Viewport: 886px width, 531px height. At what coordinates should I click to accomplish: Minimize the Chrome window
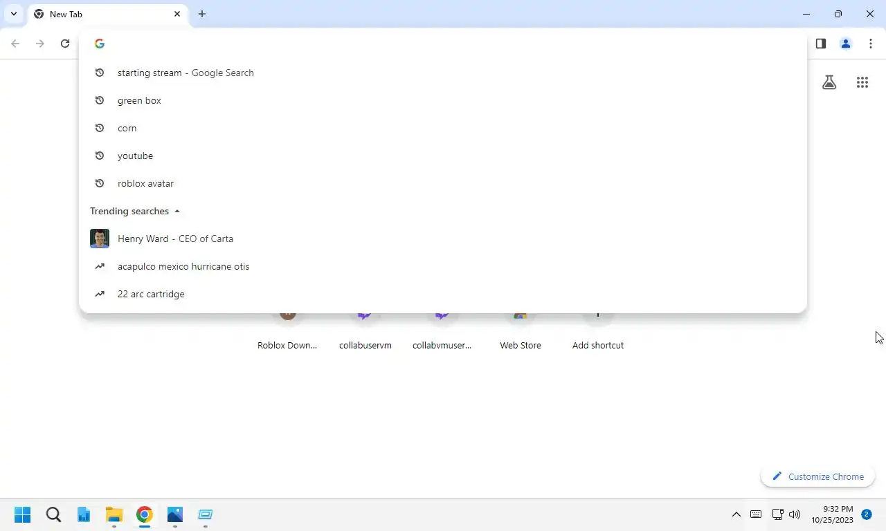[806, 14]
